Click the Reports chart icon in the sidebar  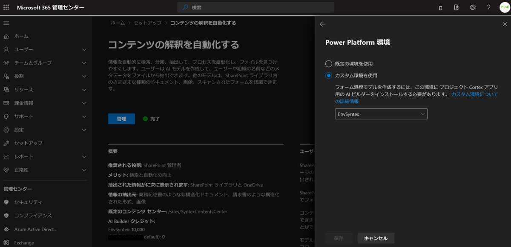pos(6,156)
